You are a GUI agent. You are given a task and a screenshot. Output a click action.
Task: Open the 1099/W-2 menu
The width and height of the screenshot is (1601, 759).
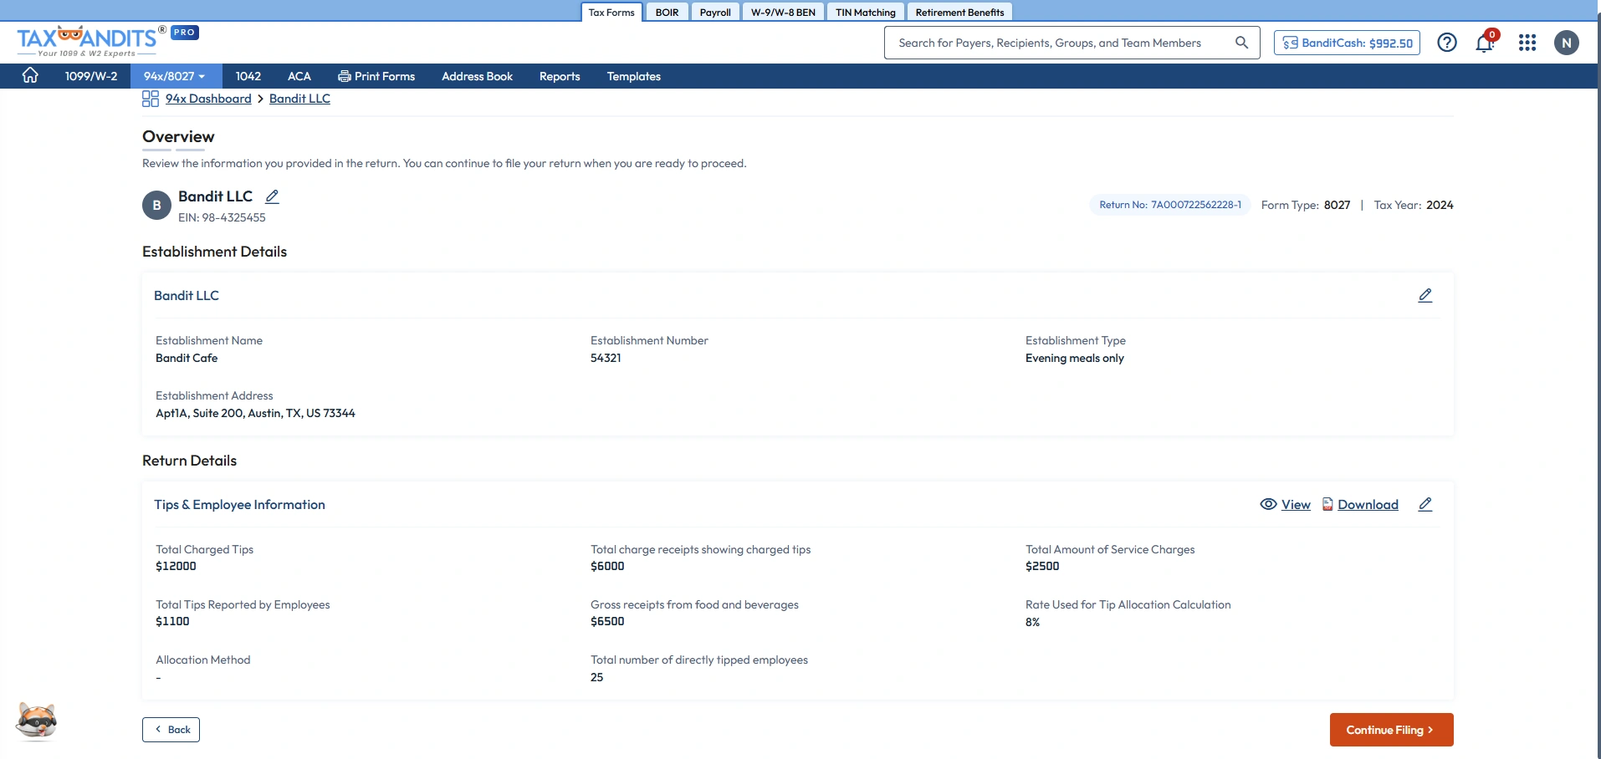(91, 76)
